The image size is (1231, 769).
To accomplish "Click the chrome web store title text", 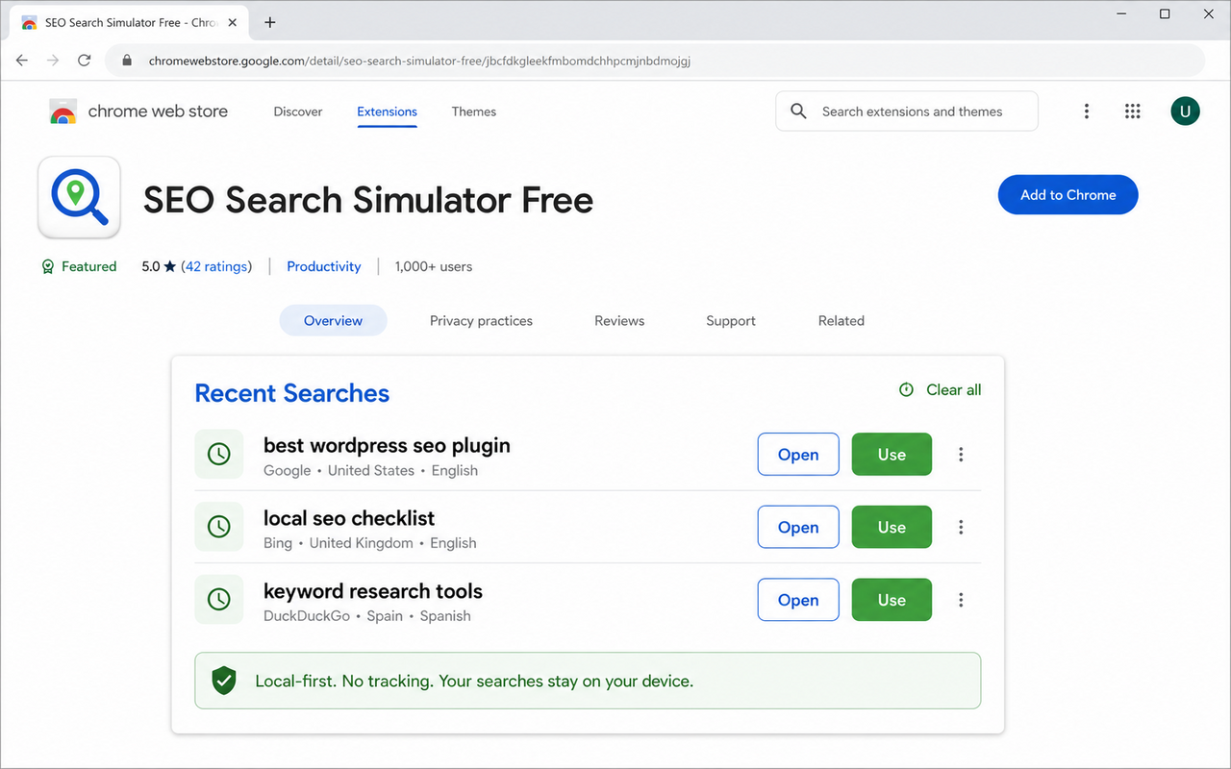I will (158, 112).
